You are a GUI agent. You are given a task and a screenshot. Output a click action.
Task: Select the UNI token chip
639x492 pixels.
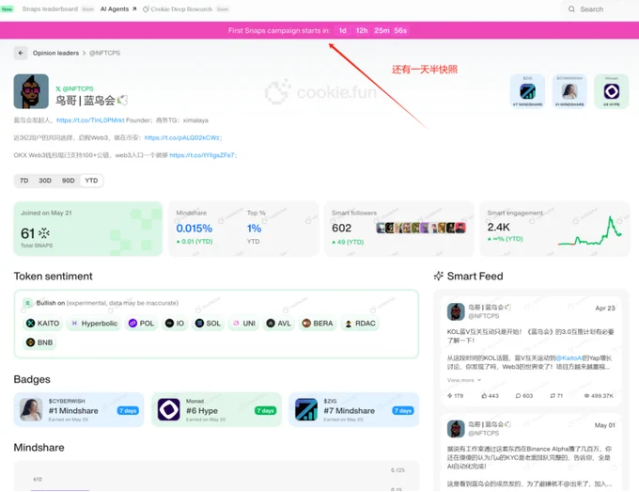tap(243, 324)
